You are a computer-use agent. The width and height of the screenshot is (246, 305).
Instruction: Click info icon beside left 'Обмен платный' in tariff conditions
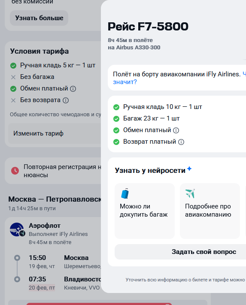73,89
